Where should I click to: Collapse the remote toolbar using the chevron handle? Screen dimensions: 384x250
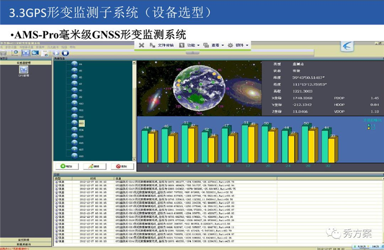pos(192,53)
